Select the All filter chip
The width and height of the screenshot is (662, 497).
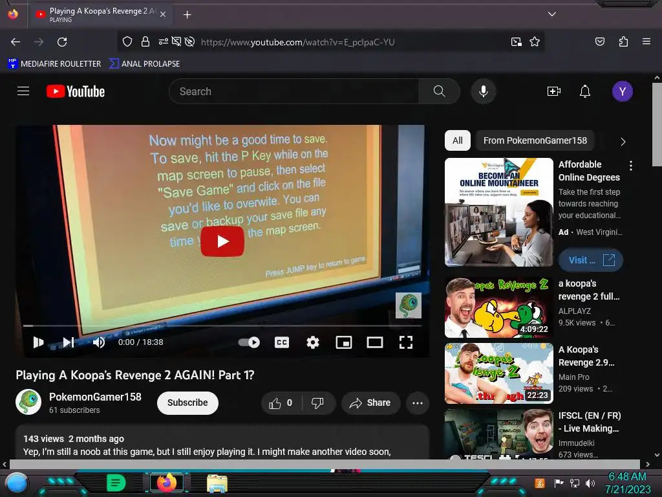[x=457, y=140]
